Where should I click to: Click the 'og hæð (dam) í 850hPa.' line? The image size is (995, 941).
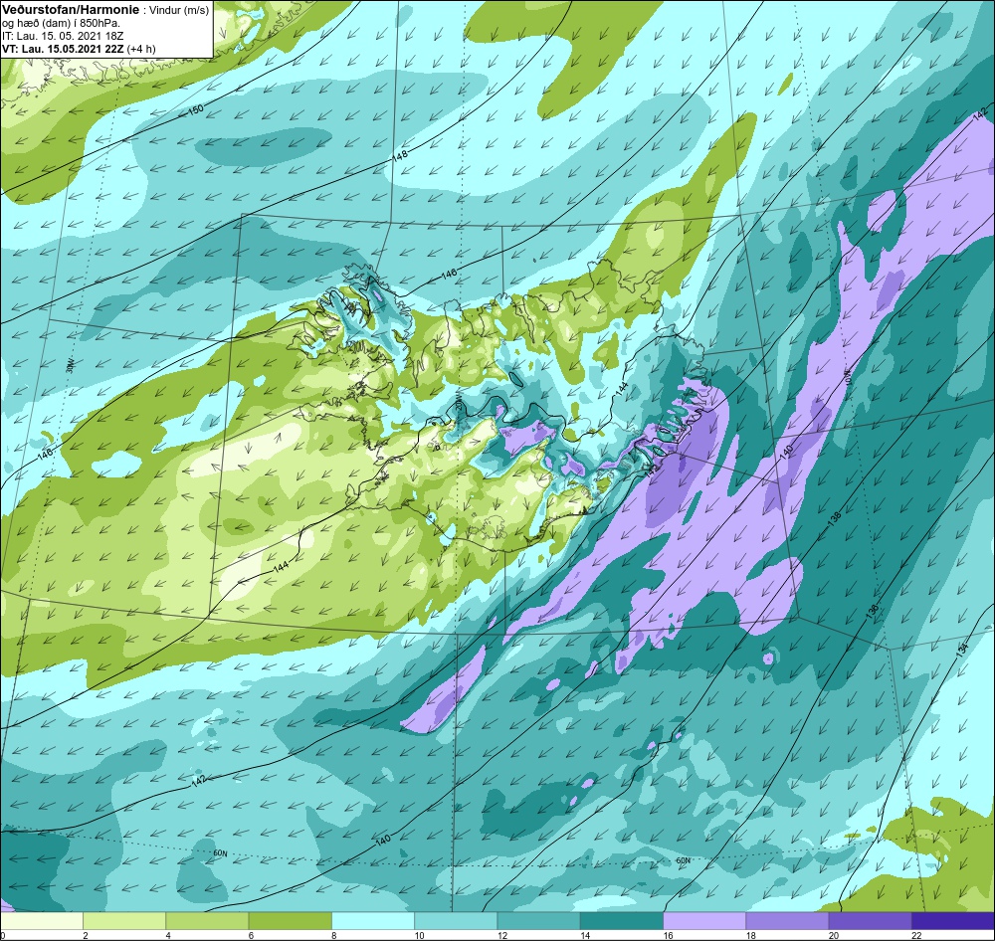click(61, 24)
